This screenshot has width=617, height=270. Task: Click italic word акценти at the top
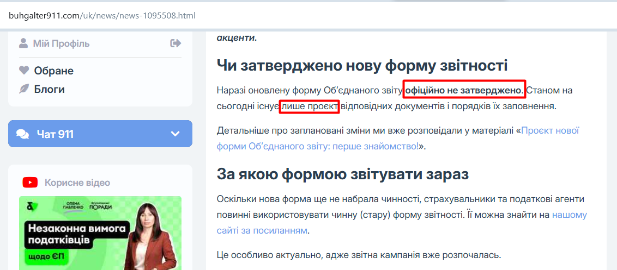(x=237, y=38)
